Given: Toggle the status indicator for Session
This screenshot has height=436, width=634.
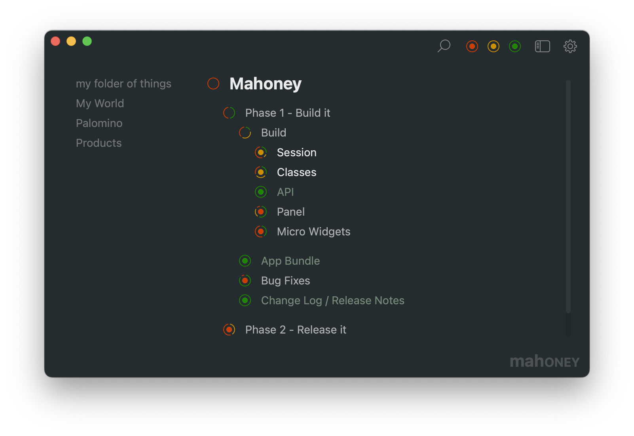Looking at the screenshot, I should coord(261,152).
